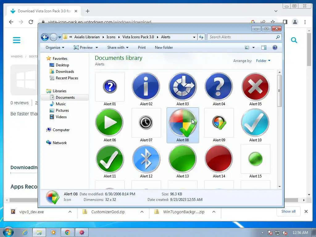Open a new Chrome tab
The width and height of the screenshot is (316, 237).
point(87,11)
